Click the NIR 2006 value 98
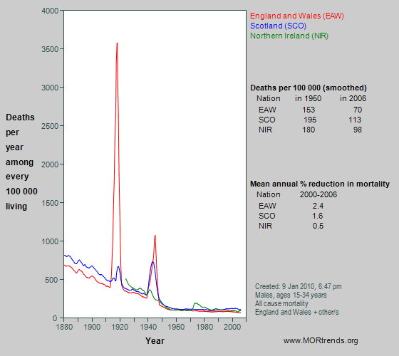Viewport: 399px width, 356px height. [358, 130]
